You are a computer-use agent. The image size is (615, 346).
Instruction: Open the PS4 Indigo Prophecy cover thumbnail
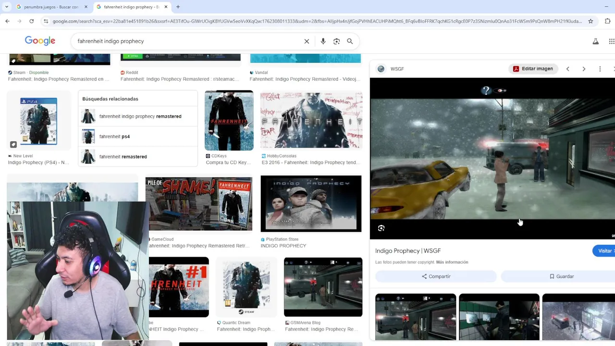pos(38,121)
